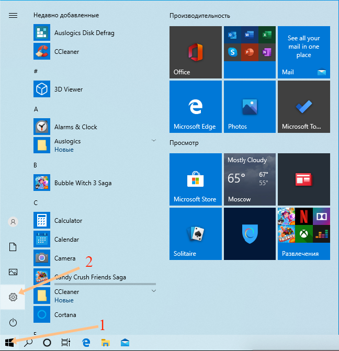
Task: Click the Dolby icon in the Развлечения tile
Action: tap(321, 217)
